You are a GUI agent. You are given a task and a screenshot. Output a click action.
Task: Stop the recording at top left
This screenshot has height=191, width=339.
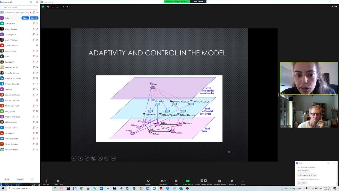pyautogui.click(x=67, y=7)
